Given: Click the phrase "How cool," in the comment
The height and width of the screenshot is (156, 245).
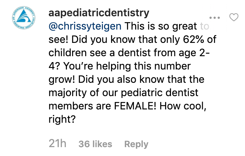Looking at the screenshot, I should (183, 106).
